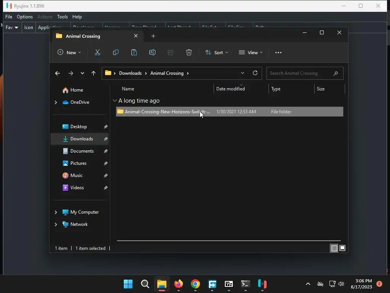390x293 pixels.
Task: Open the Sort dropdown
Action: (x=216, y=53)
